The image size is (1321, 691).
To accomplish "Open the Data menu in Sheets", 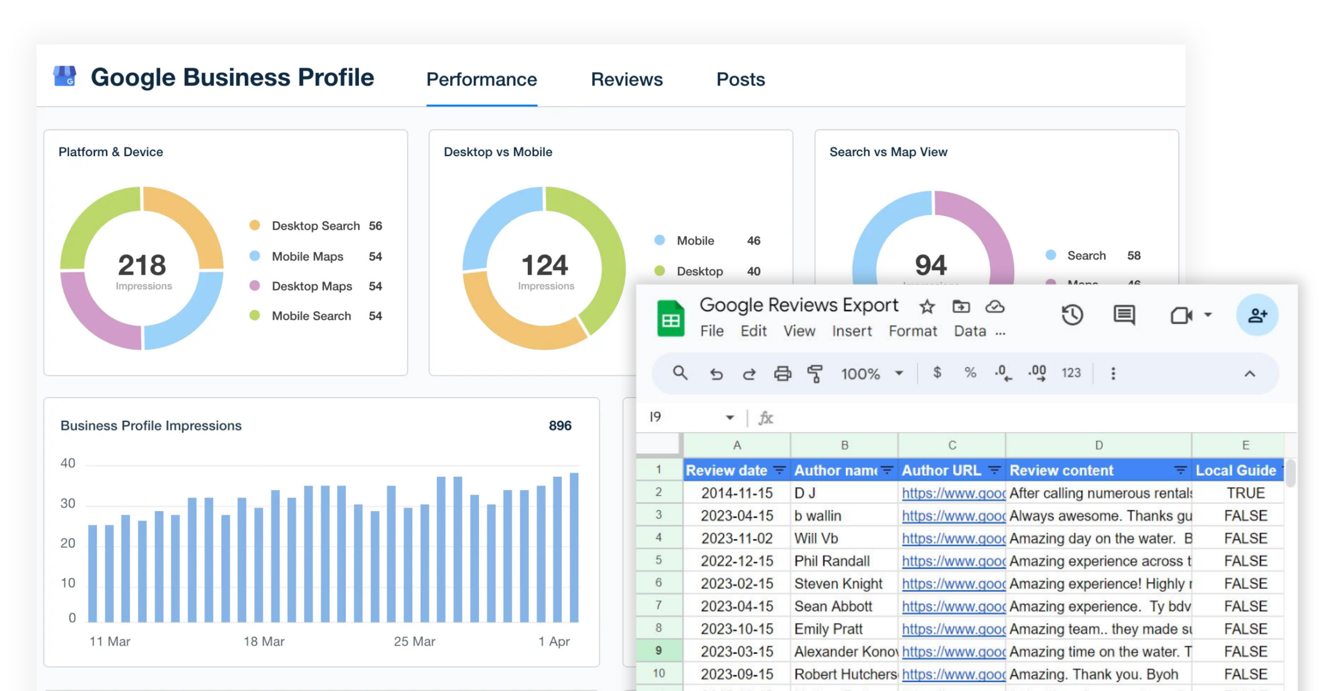I will click(970, 331).
